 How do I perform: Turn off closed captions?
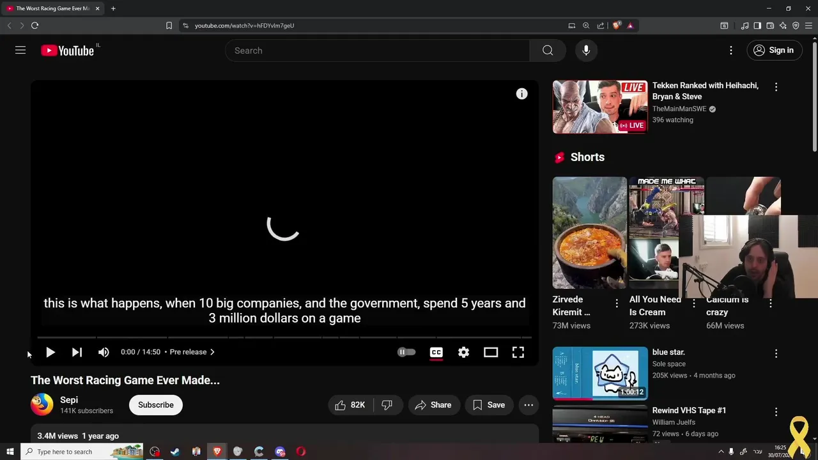[x=436, y=352]
